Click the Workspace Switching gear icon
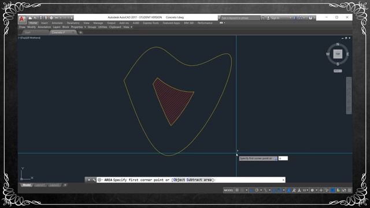This screenshot has width=370, height=208. 312,190
